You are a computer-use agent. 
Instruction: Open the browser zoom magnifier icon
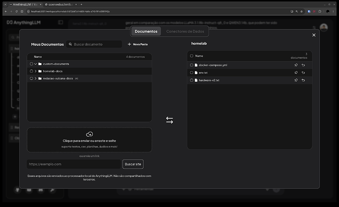[x=297, y=11]
